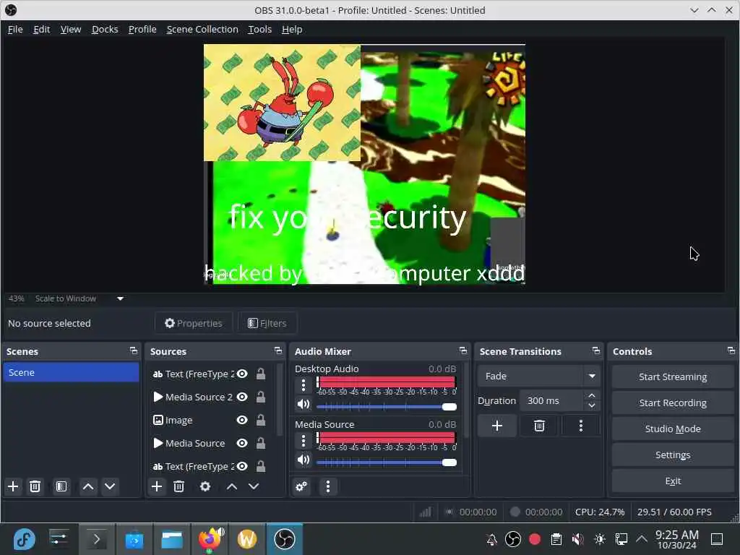This screenshot has height=555, width=740.
Task: Click Start Recording button
Action: tap(673, 403)
